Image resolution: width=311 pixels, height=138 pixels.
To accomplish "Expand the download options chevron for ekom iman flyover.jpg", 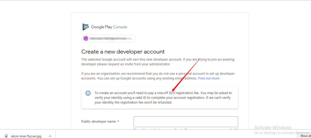I will (x=50, y=136).
